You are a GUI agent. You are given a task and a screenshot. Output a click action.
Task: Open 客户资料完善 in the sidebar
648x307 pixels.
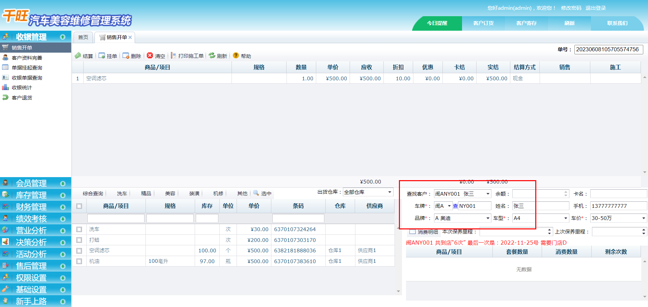pyautogui.click(x=27, y=58)
